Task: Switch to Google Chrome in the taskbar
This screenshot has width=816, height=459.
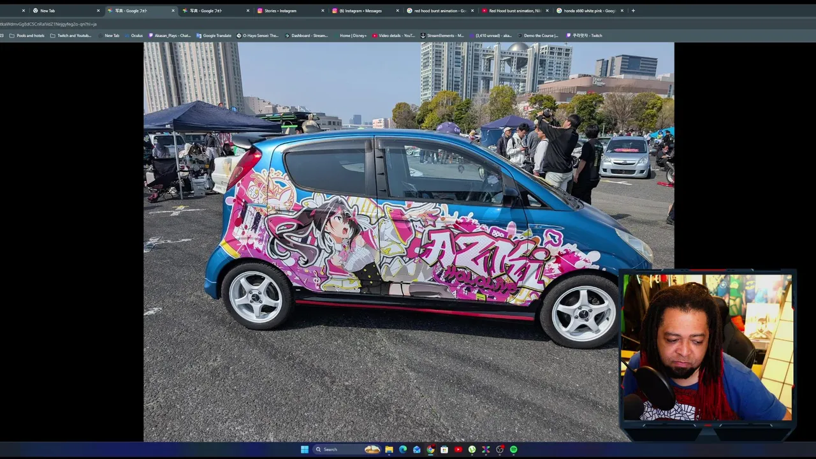Action: pyautogui.click(x=430, y=449)
